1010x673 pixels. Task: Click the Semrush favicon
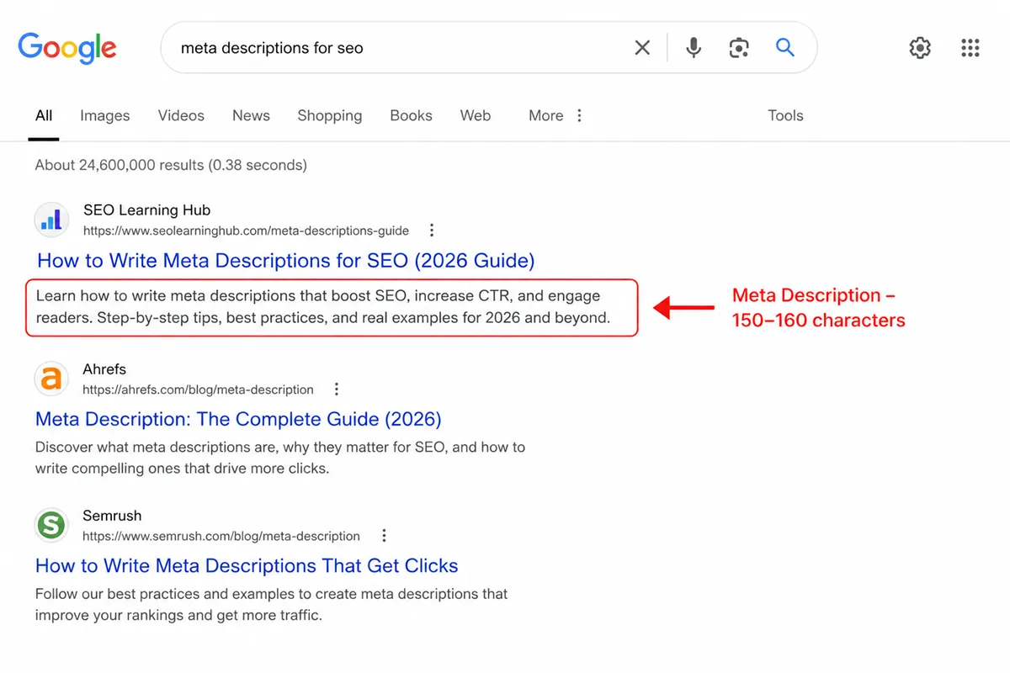tap(51, 526)
